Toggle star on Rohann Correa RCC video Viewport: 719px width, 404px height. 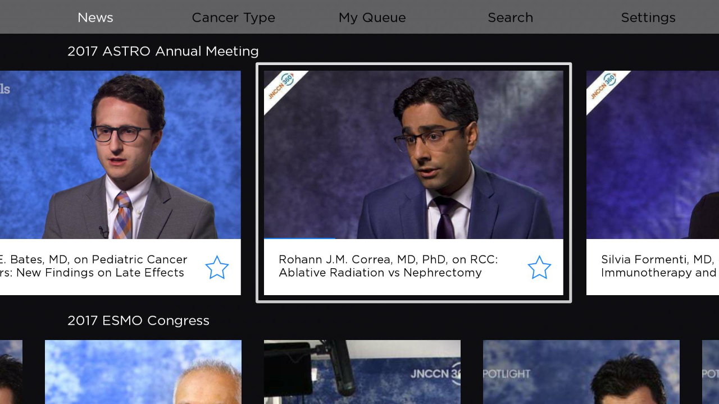[x=539, y=268]
